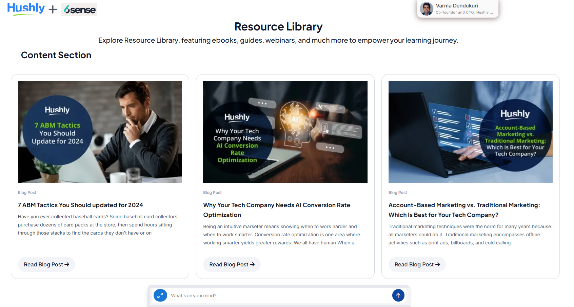Click 'Blog Post' label above AI Conversion title
Screen dimensions: 574x307
(212, 193)
